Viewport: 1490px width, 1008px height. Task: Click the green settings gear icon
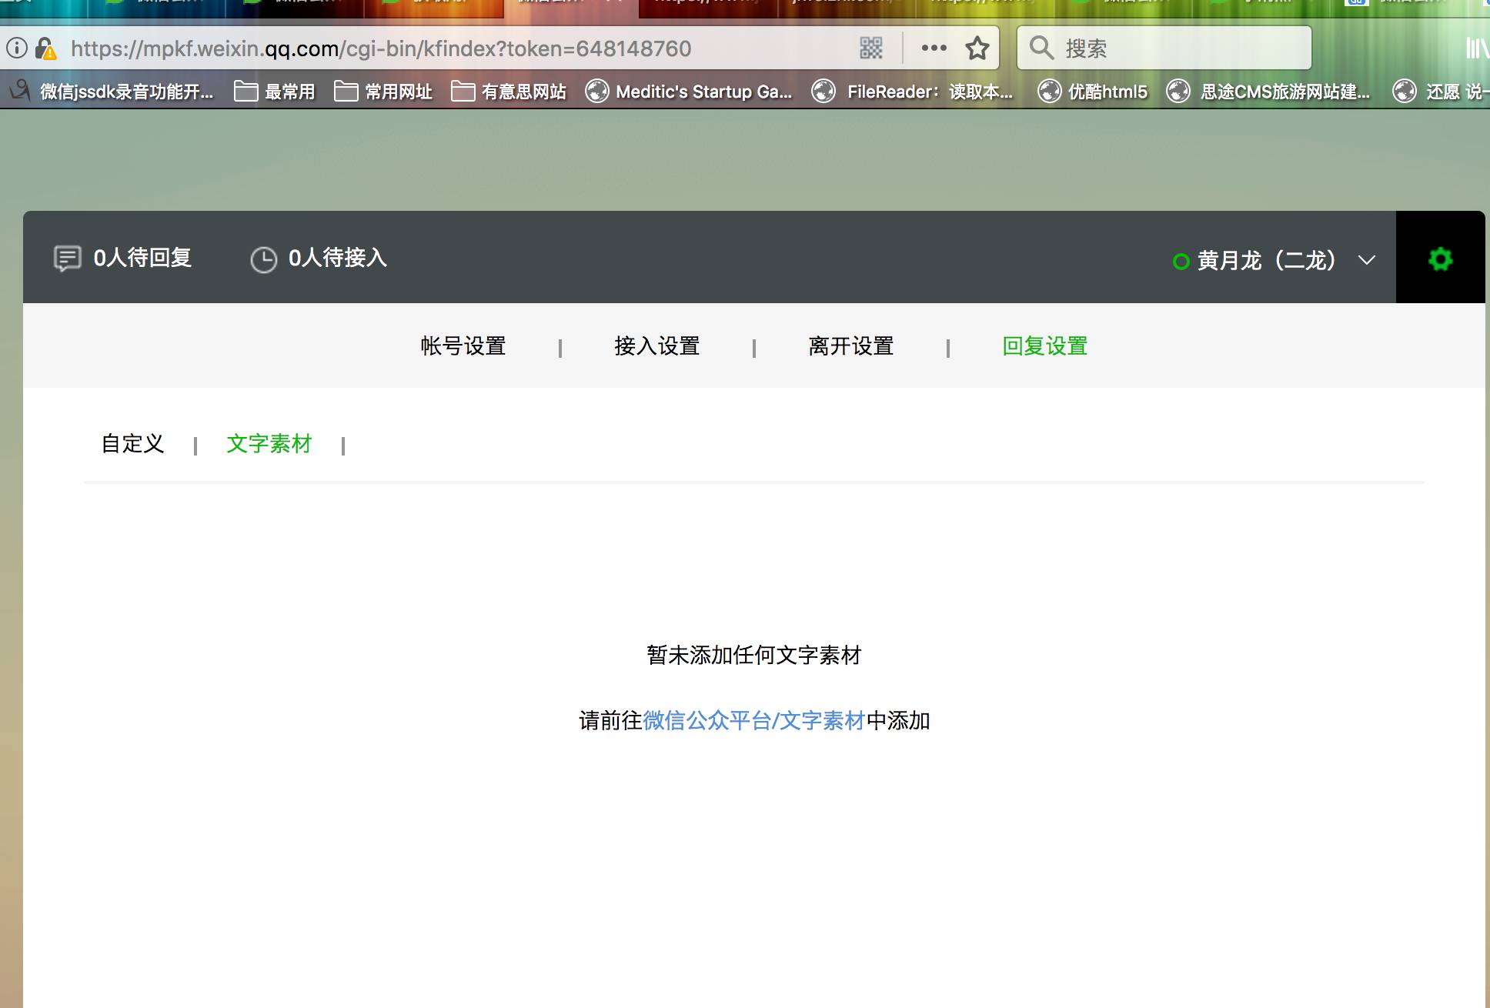pyautogui.click(x=1440, y=259)
